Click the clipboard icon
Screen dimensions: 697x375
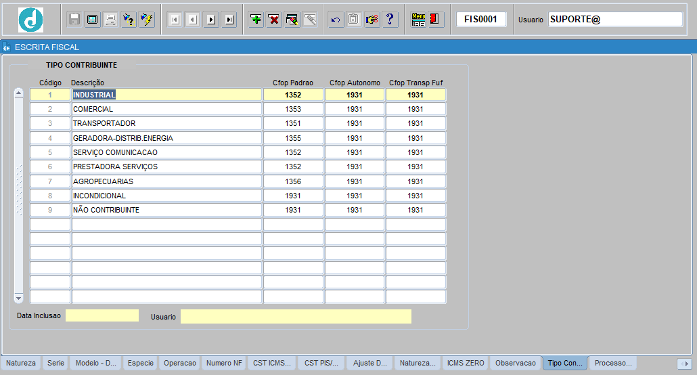pyautogui.click(x=354, y=19)
